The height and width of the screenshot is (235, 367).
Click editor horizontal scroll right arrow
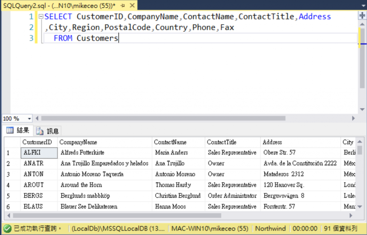tap(353, 118)
